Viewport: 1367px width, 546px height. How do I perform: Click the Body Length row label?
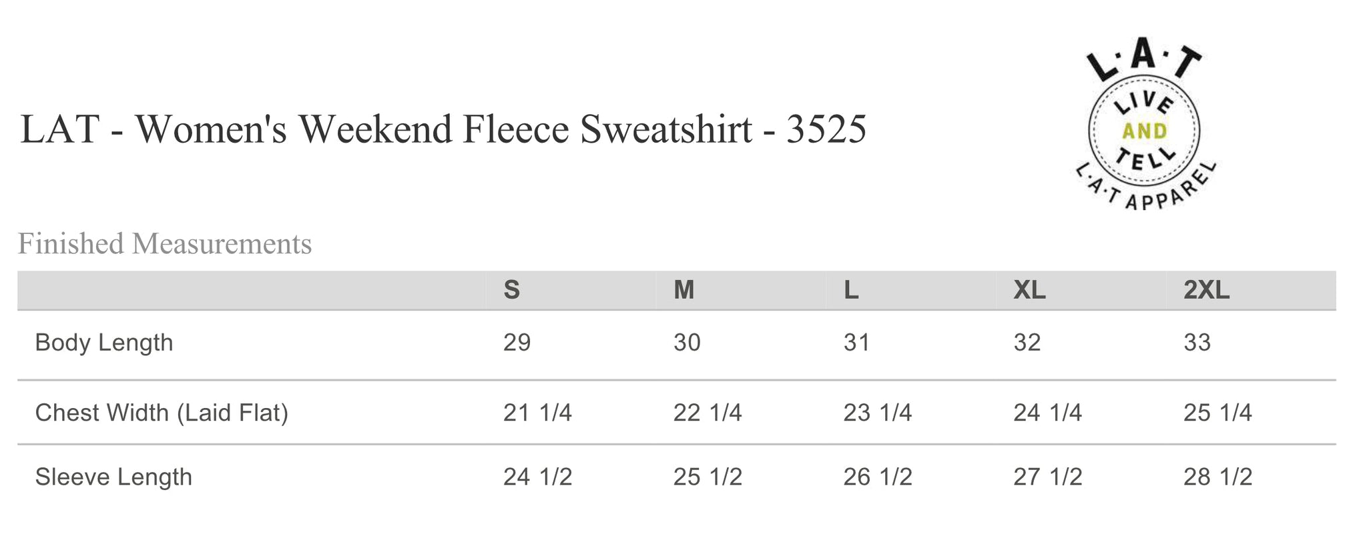pyautogui.click(x=104, y=343)
